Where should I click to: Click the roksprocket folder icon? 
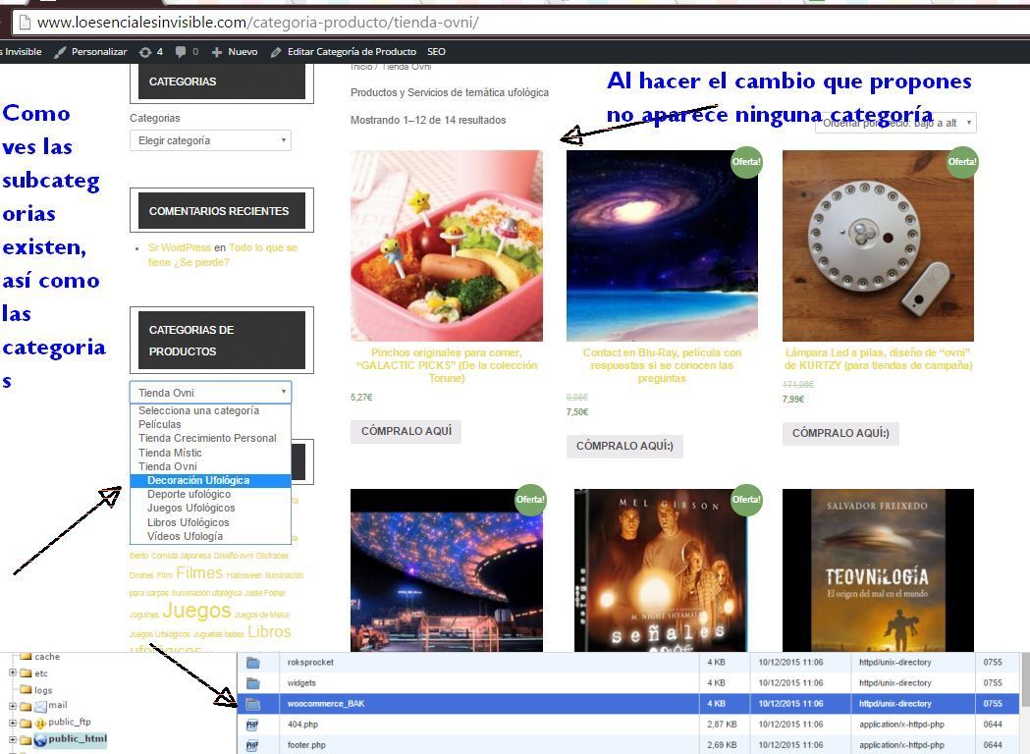pos(253,663)
